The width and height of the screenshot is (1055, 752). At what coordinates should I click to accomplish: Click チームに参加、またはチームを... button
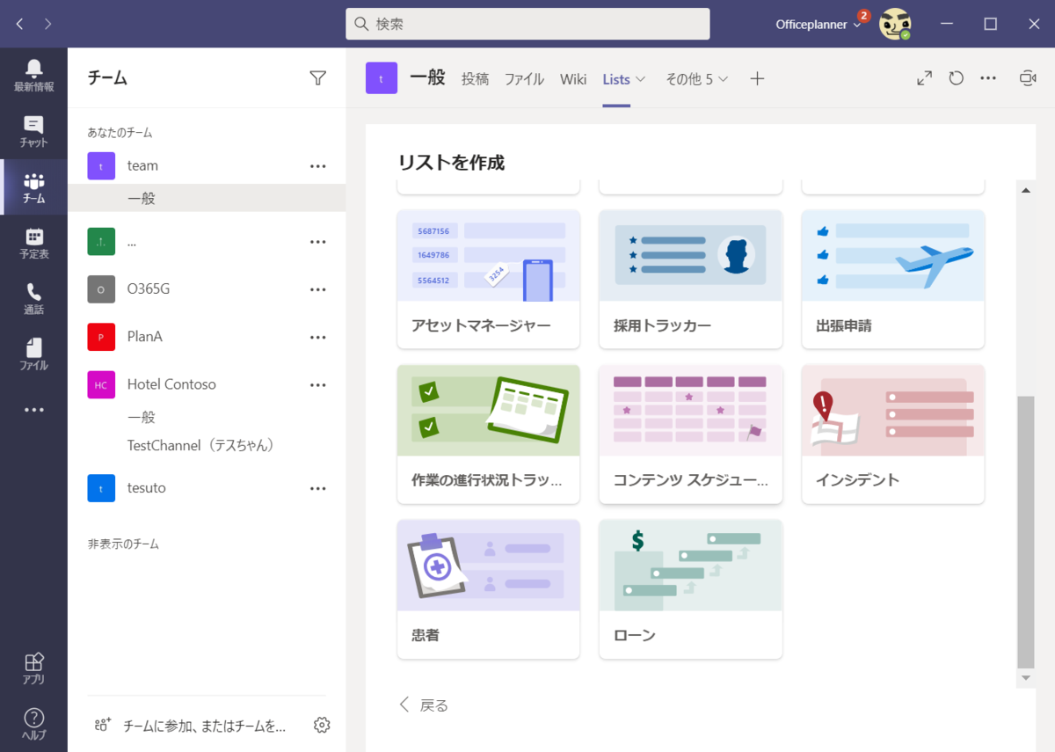coord(205,726)
